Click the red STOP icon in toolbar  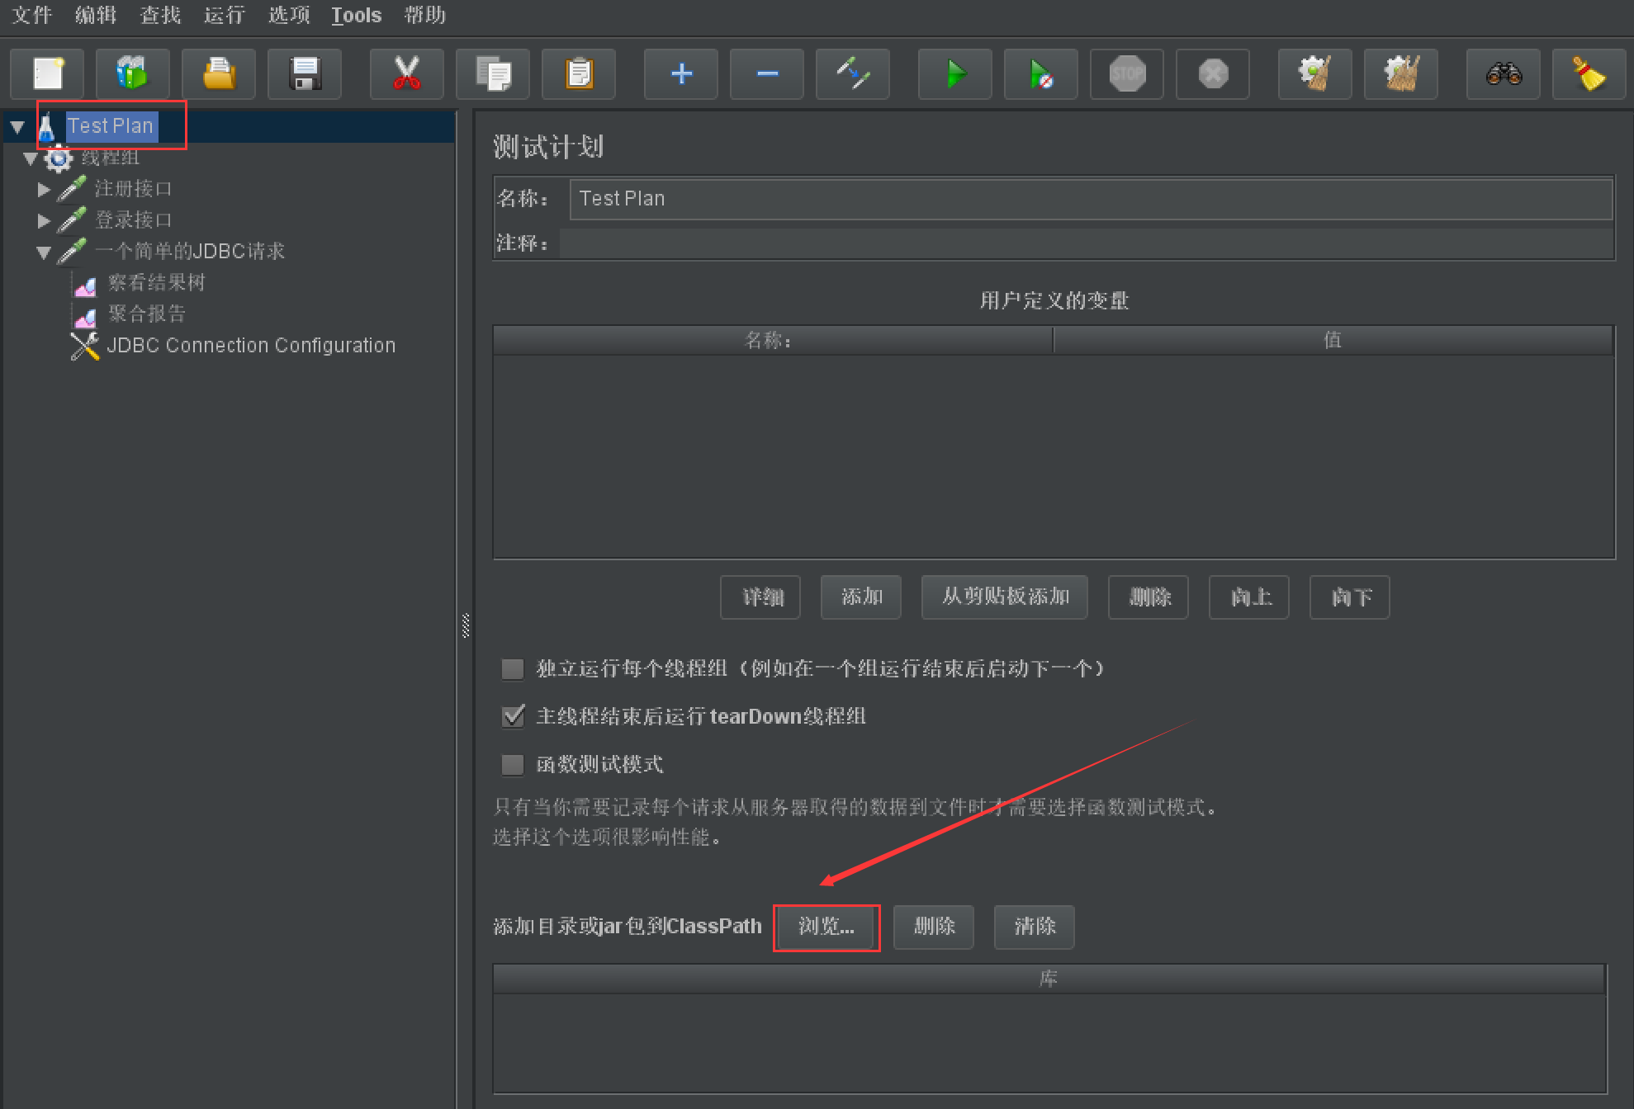[1126, 74]
